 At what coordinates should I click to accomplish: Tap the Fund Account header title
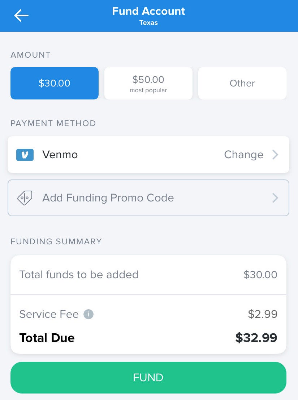[148, 11]
